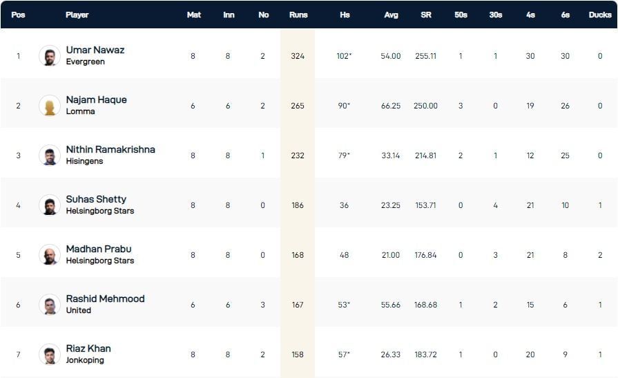Select Nithin Ramakrishna name link
Image resolution: width=618 pixels, height=378 pixels.
tap(110, 150)
